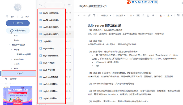
Task: Toggle strikethrough formatting
Action: [153, 15]
